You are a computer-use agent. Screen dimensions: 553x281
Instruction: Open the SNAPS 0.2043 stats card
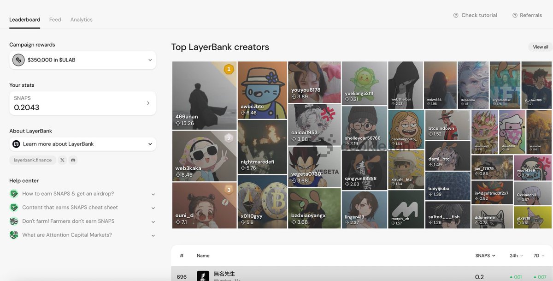[x=82, y=103]
